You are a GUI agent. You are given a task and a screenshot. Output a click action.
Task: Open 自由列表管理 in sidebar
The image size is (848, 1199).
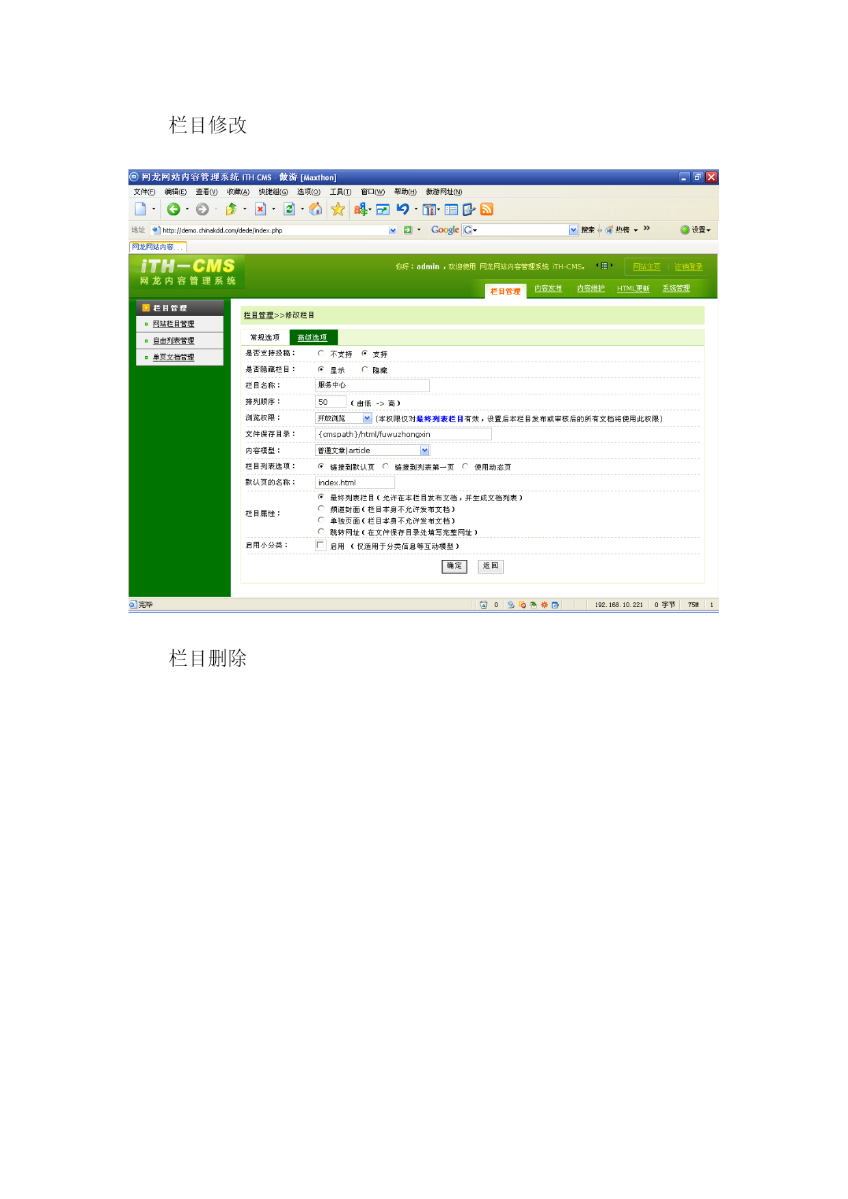tap(174, 340)
